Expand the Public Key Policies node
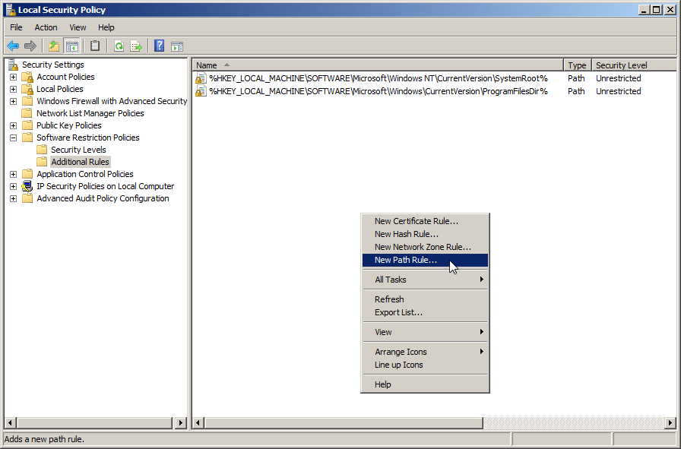This screenshot has width=681, height=449. click(14, 125)
